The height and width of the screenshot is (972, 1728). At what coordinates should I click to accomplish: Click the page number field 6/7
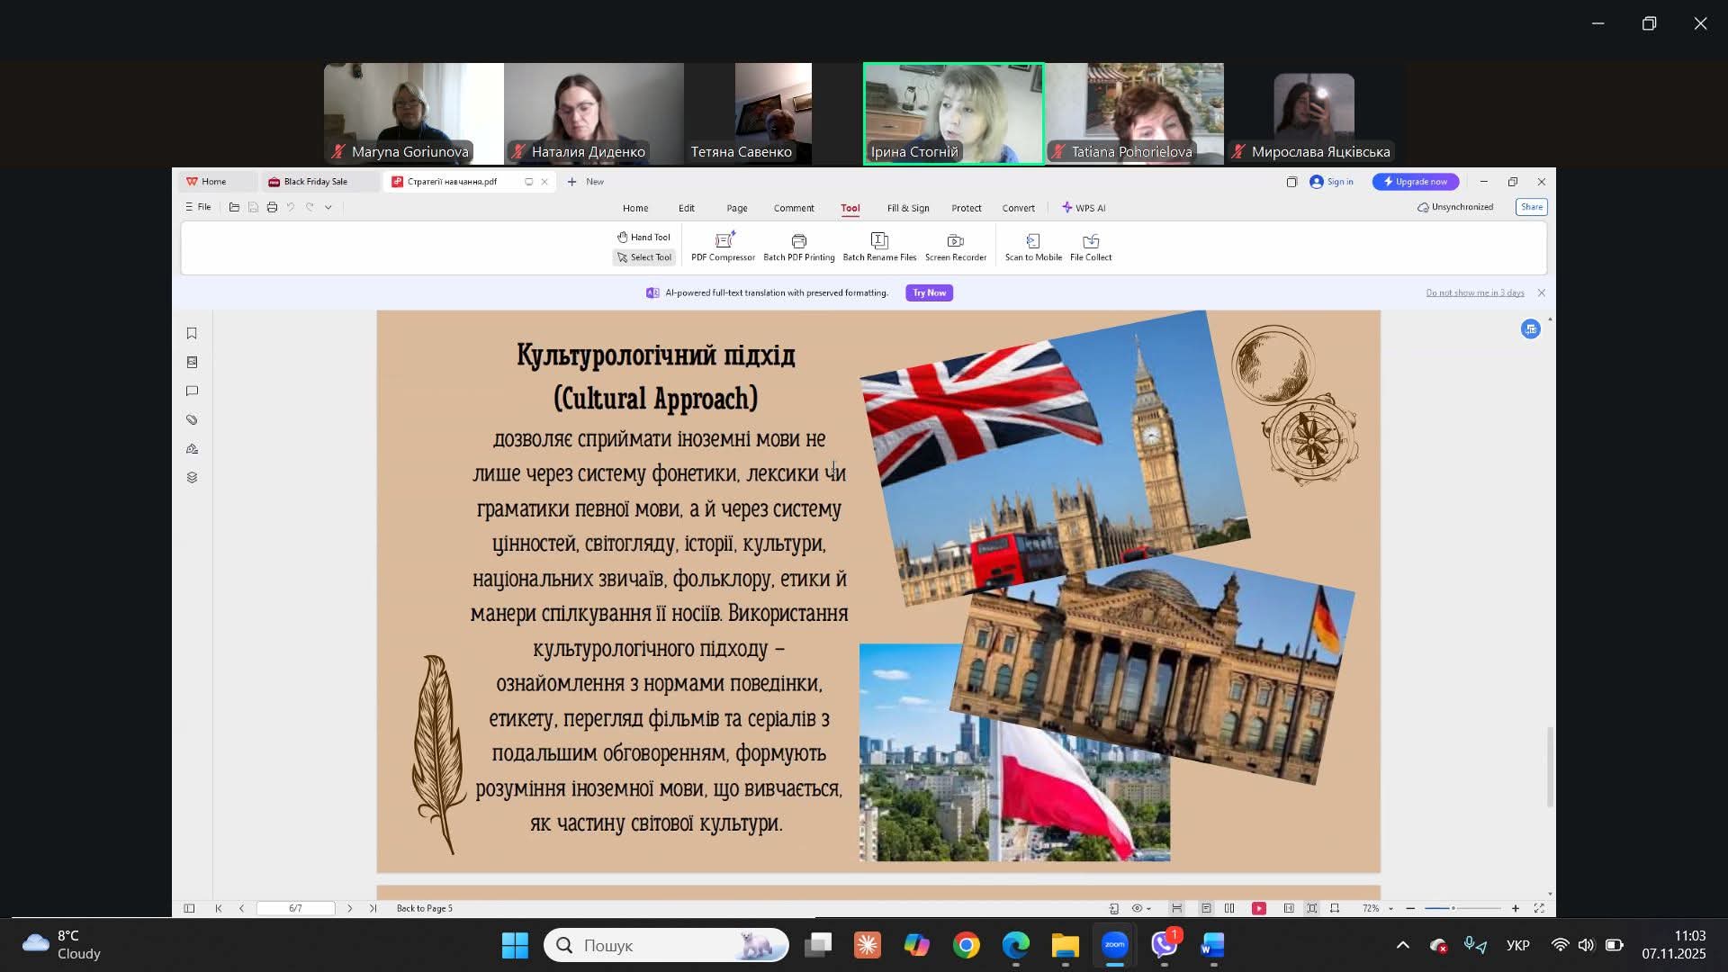pos(295,908)
